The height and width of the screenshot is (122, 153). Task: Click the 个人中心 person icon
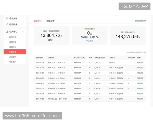(7, 32)
